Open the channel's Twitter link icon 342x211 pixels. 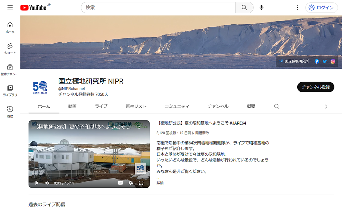pos(325,61)
